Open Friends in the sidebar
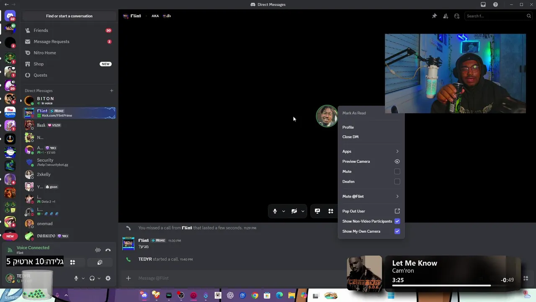The height and width of the screenshot is (302, 536). tap(69, 30)
